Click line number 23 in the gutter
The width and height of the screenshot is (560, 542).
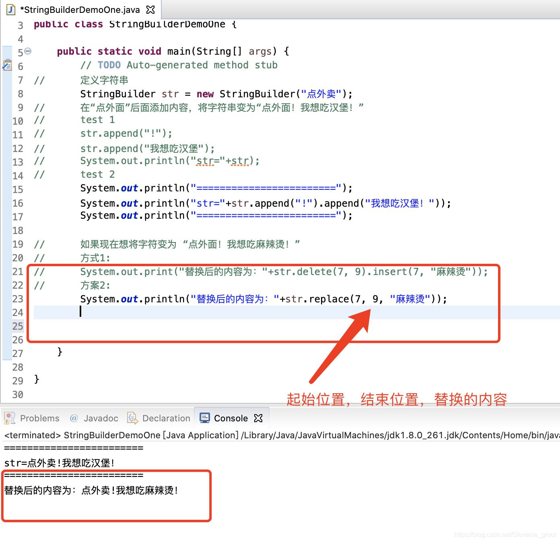point(18,299)
